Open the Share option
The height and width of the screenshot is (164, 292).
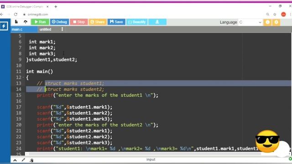point(98,22)
